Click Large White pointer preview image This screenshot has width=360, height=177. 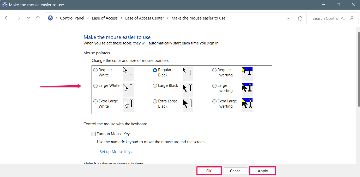pos(128,89)
